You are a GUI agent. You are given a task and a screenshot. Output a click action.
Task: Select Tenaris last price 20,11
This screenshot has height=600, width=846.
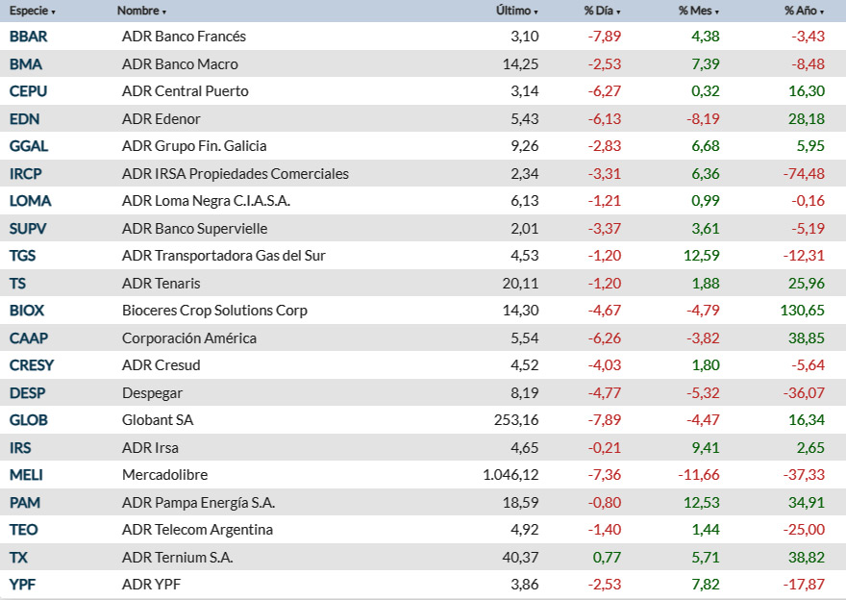tap(521, 284)
